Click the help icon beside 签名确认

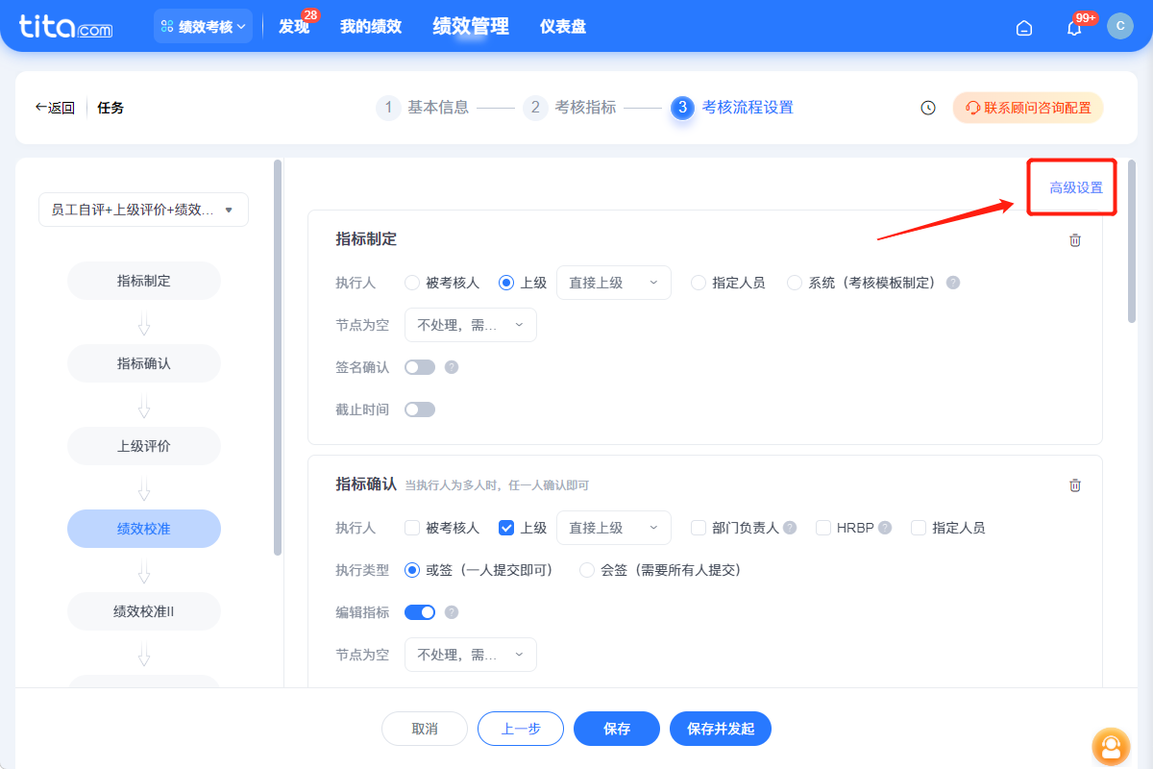point(451,367)
